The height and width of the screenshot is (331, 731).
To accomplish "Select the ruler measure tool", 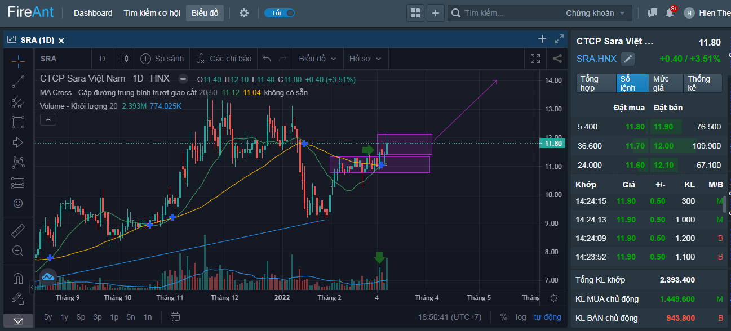I will [x=18, y=231].
